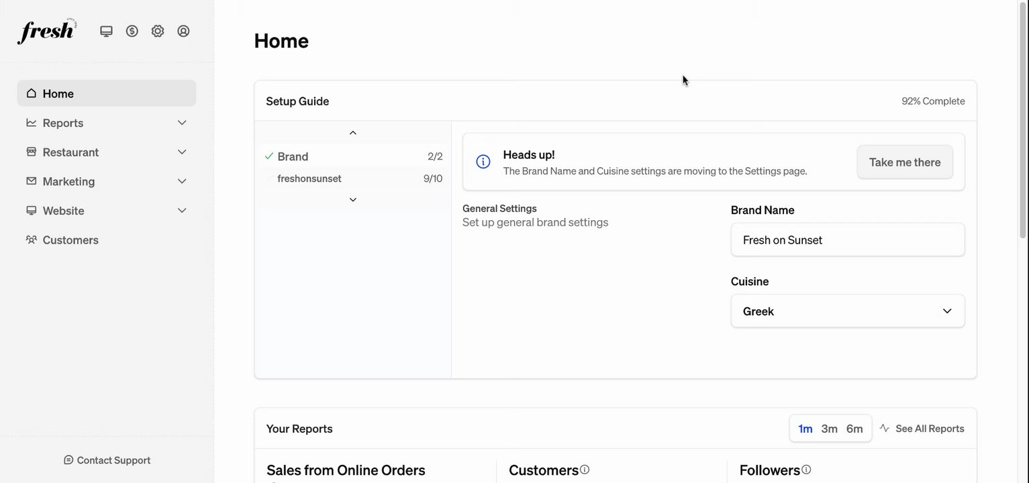Click the Take me there button
Image resolution: width=1029 pixels, height=483 pixels.
click(905, 162)
